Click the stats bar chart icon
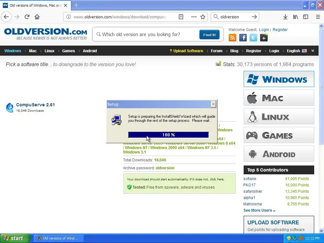324x243 pixels. [x=218, y=64]
